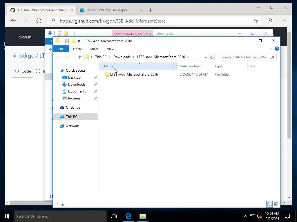Open the Action Center notification icon

[287, 216]
